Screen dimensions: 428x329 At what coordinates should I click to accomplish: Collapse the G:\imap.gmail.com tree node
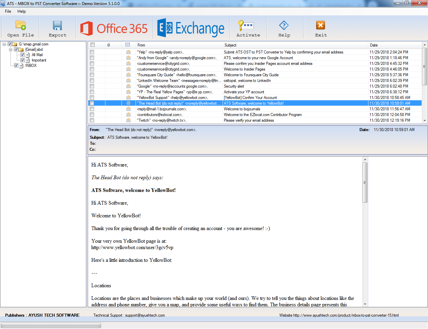(4, 44)
